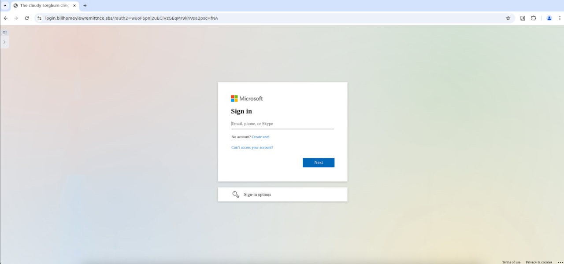The image size is (564, 264).
Task: Open the Create one! account link
Action: [x=260, y=137]
